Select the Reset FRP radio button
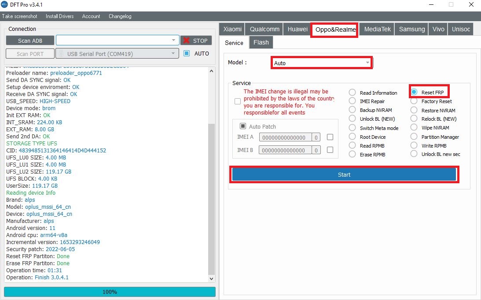481x300 pixels. 414,92
